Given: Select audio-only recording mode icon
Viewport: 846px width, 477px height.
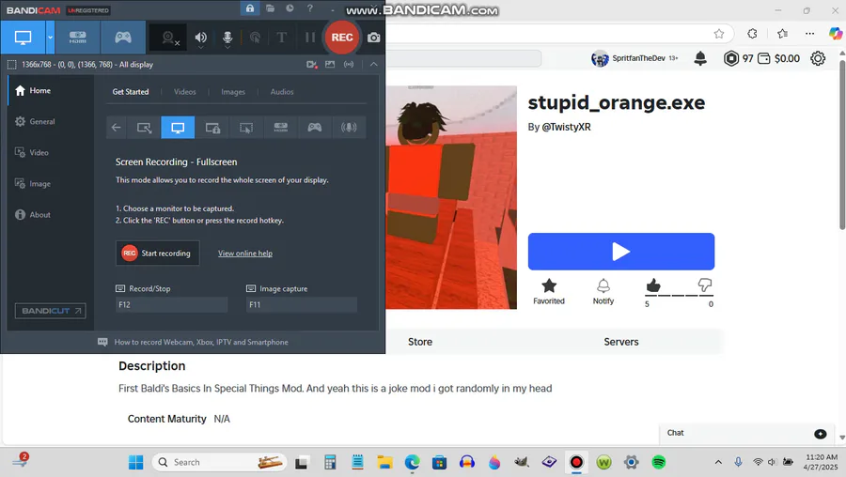Looking at the screenshot, I should pyautogui.click(x=349, y=128).
